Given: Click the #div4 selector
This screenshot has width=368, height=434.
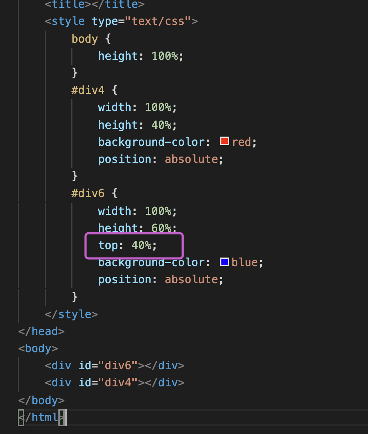Looking at the screenshot, I should (88, 90).
